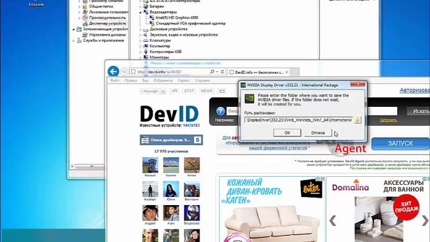The width and height of the screenshot is (430, 242).
Task: Open the Избранное menu
Action: coord(163,81)
